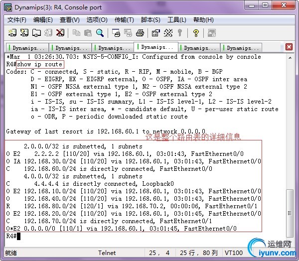Click the default route 0.0.0.0/0 line
This screenshot has width=299, height=261.
coord(121,229)
